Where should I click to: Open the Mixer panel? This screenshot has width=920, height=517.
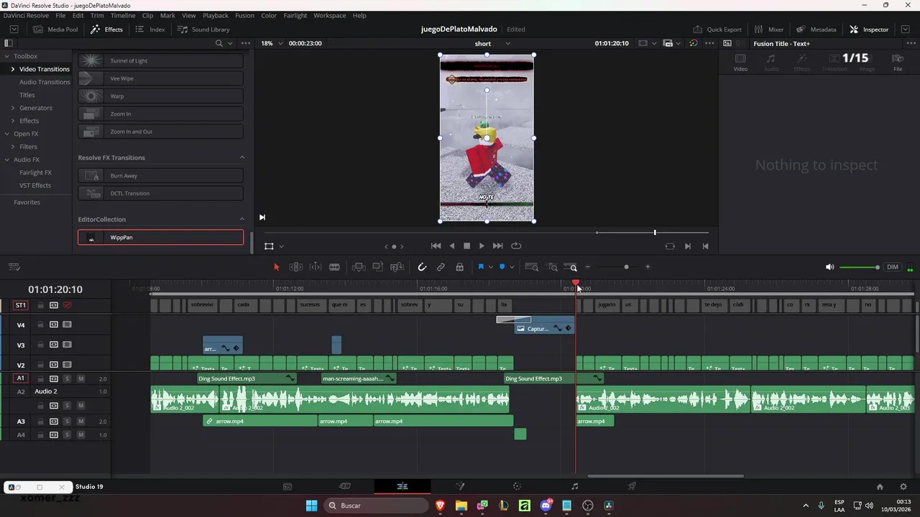pos(768,29)
